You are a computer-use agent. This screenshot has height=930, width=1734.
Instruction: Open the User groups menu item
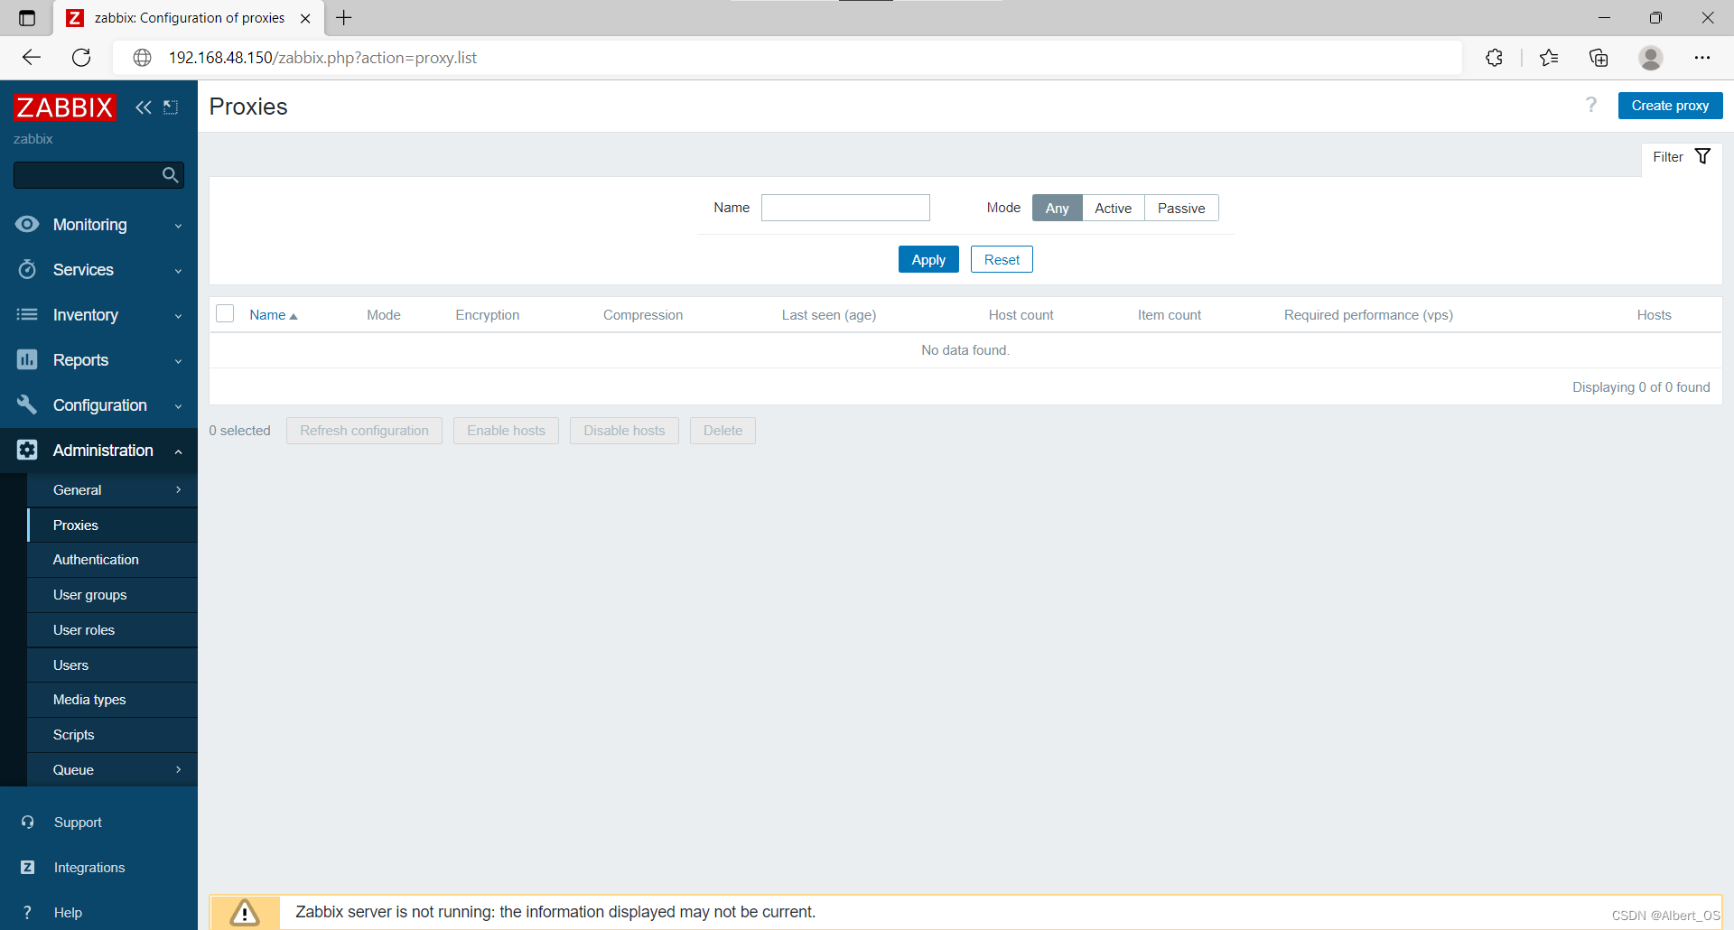pyautogui.click(x=112, y=595)
